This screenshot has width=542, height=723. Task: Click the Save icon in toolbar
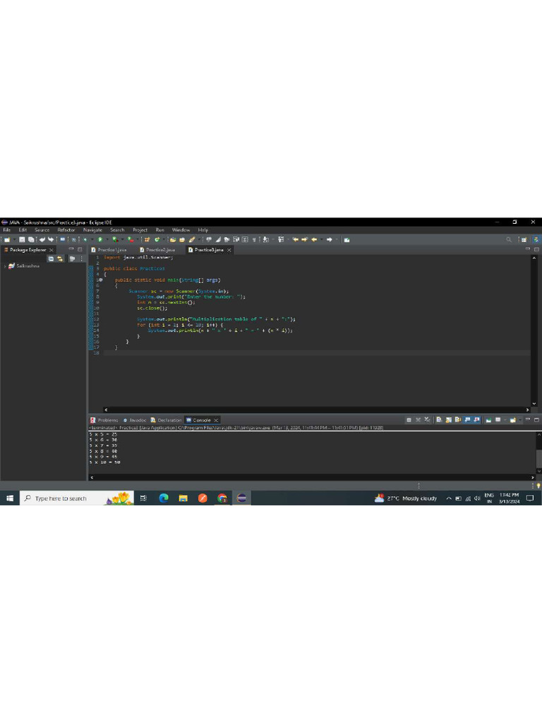point(22,240)
